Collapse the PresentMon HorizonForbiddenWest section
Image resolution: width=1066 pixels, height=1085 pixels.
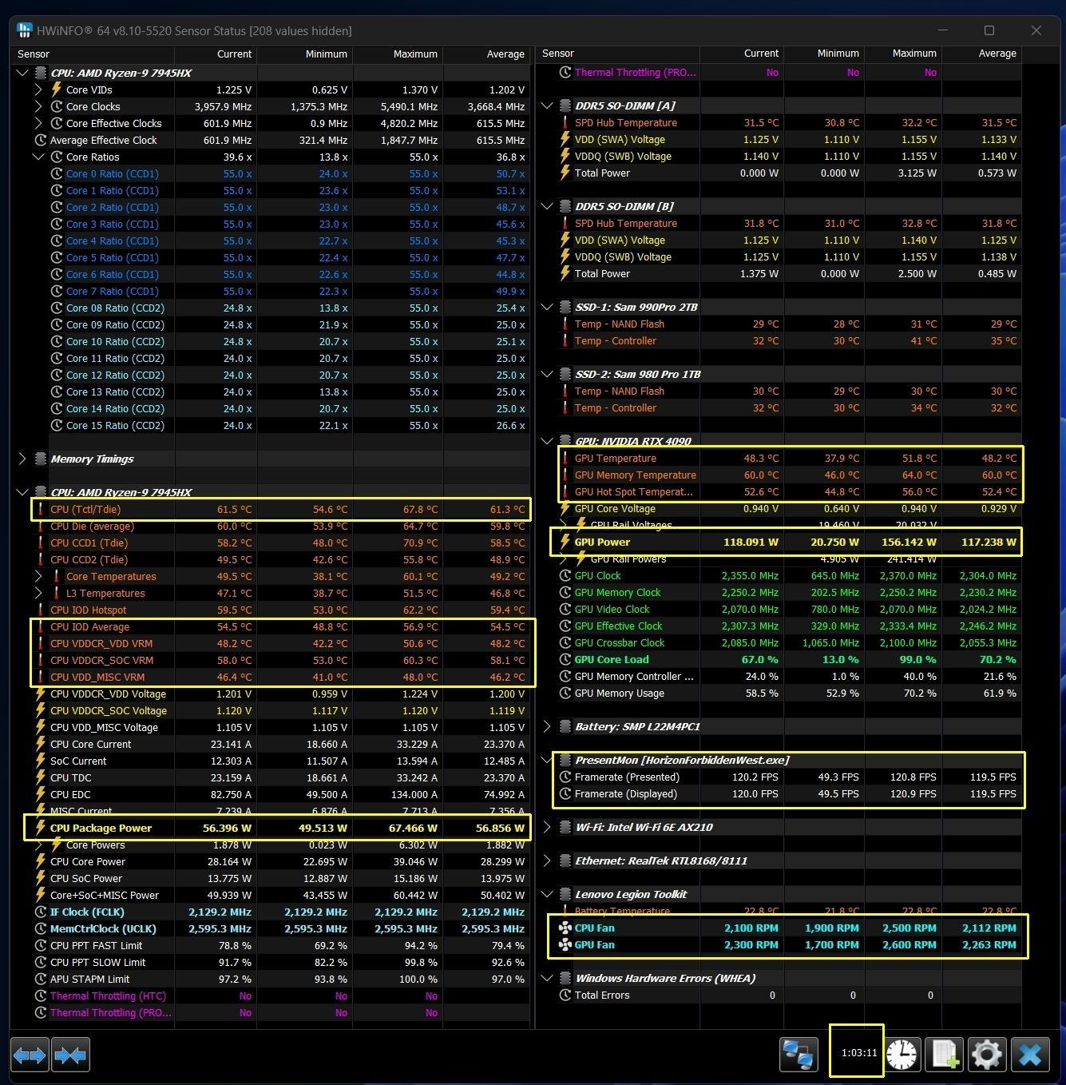click(547, 761)
